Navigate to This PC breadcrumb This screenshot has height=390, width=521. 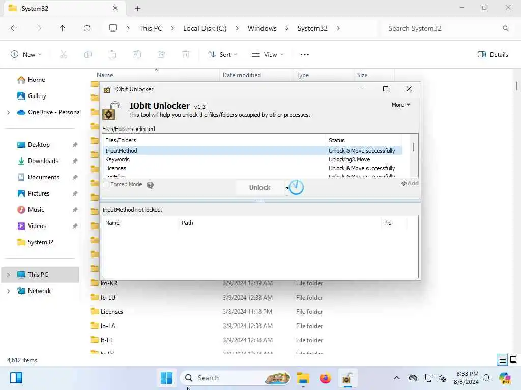[151, 28]
